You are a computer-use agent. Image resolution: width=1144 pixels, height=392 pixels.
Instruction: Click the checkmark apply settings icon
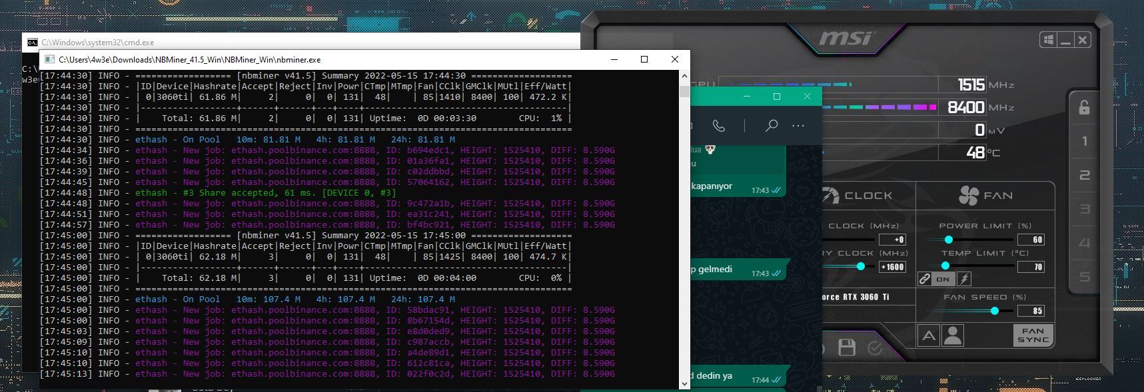(875, 347)
